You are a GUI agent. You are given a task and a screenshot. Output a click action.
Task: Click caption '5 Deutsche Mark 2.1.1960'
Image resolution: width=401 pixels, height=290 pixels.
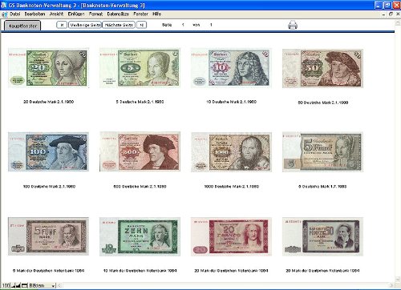[x=140, y=102]
